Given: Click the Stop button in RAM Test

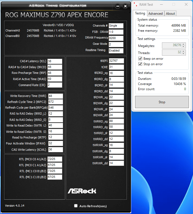Looking at the screenshot, I should [162, 102].
